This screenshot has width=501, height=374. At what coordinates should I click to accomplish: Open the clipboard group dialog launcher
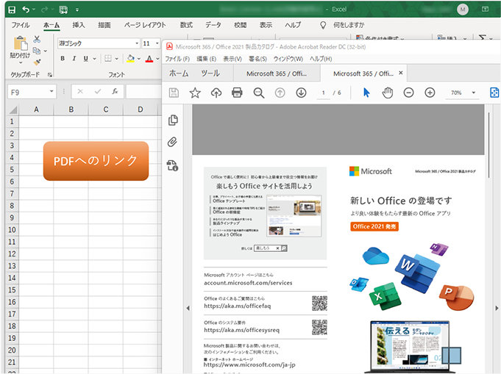tap(50, 75)
